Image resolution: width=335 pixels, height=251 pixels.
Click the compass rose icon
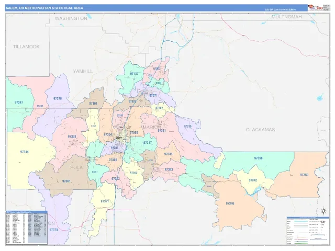(x=323, y=211)
